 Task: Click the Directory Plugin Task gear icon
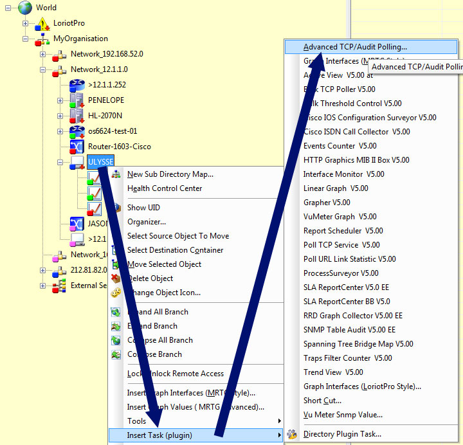(x=292, y=434)
